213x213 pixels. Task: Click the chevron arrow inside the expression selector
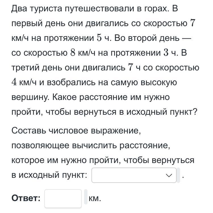pos(169,176)
